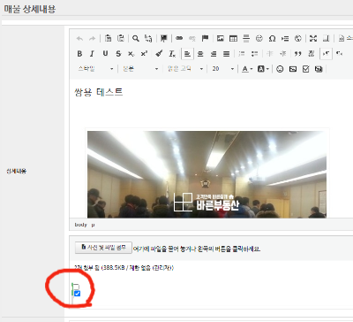Open the special character Omega tool
This screenshot has width=353, height=322.
pos(272,38)
